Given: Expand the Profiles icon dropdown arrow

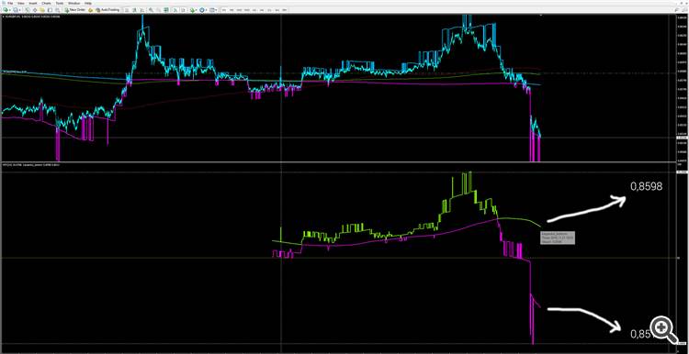Looking at the screenshot, I should [x=20, y=10].
